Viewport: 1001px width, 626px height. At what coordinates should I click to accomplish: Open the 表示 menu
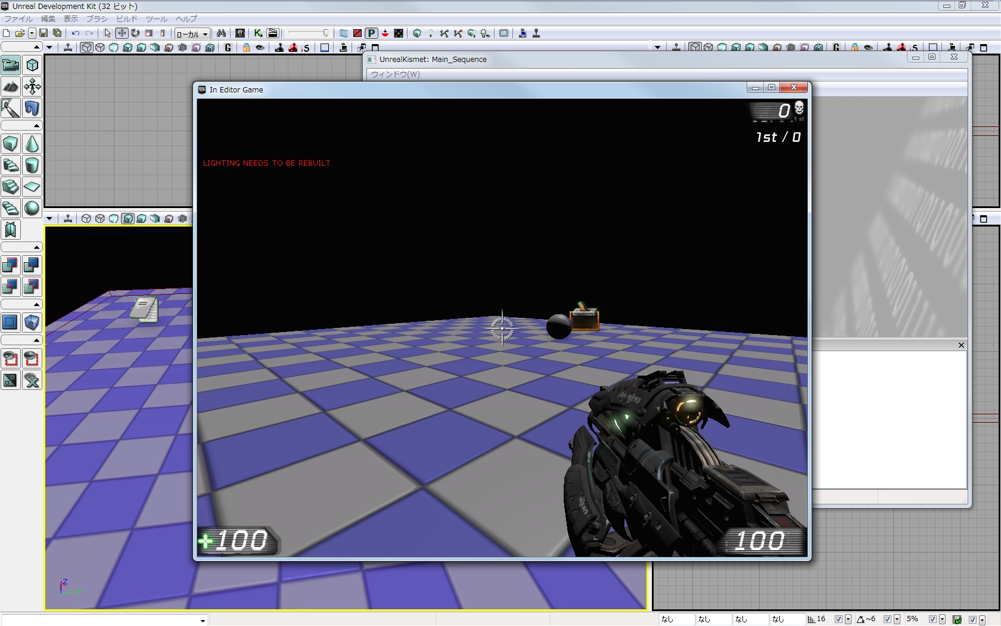tap(71, 19)
